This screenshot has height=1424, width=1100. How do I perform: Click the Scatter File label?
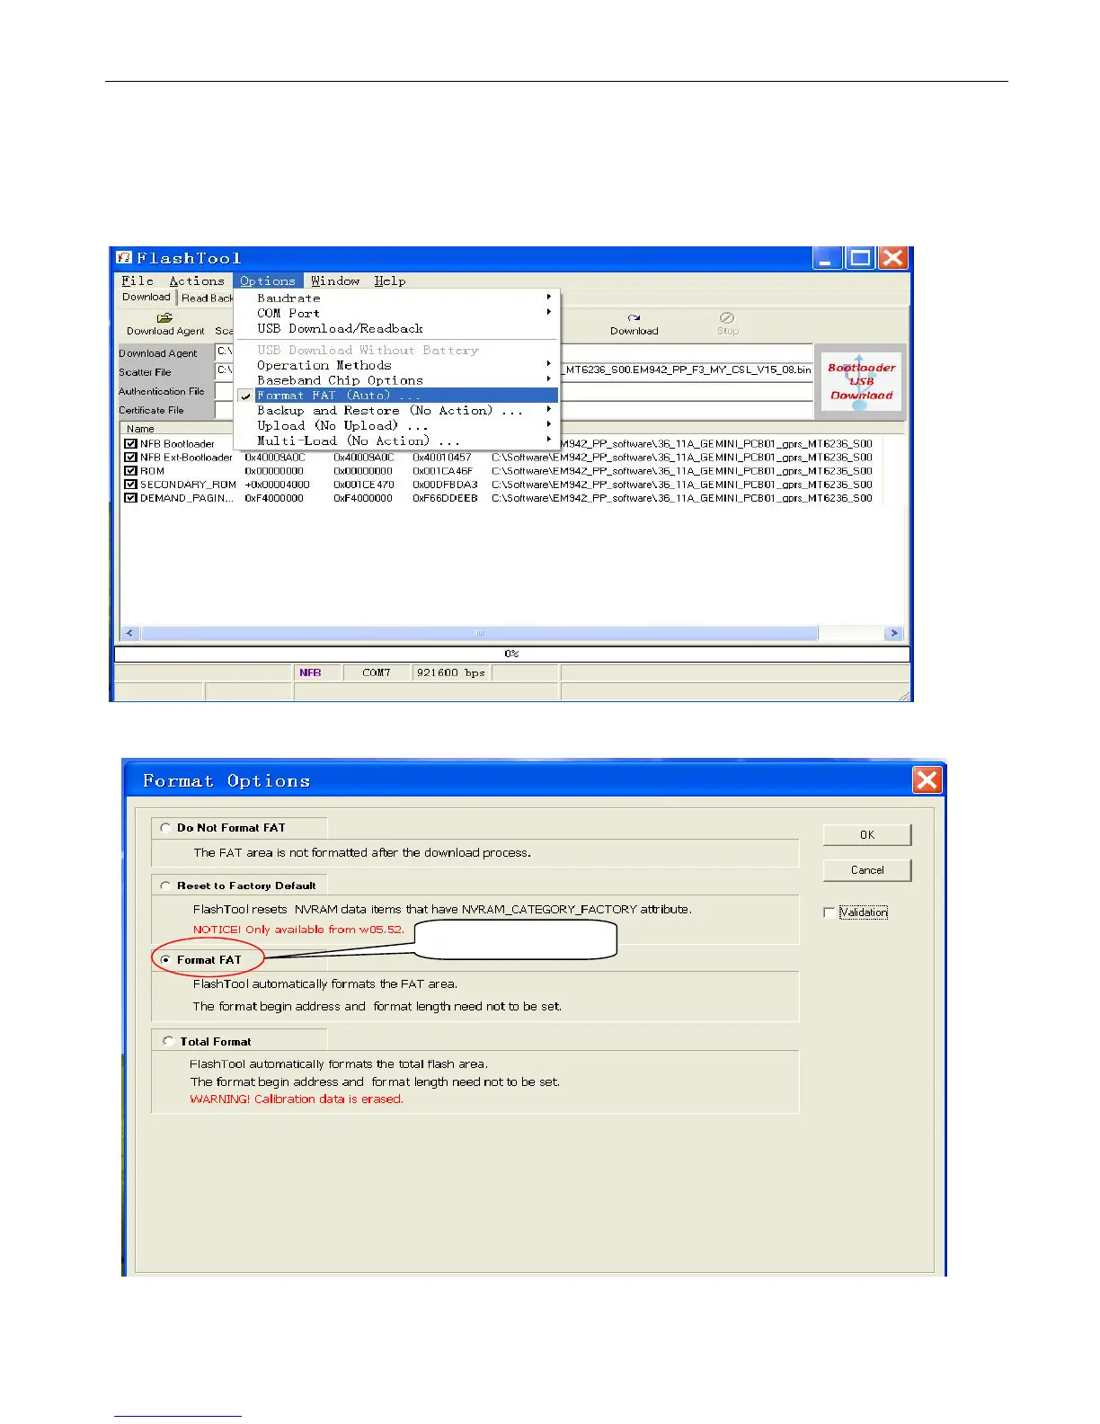tap(145, 372)
